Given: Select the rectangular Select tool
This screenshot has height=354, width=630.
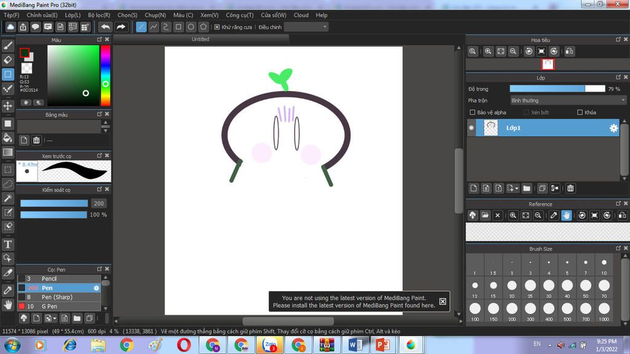Looking at the screenshot, I should pos(7,170).
